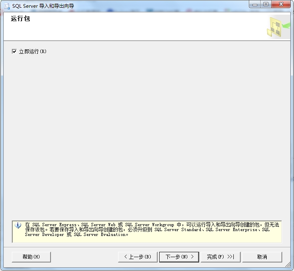This screenshot has width=294, height=271.
Task: Click the 立即运行(R) label text
Action: point(33,52)
